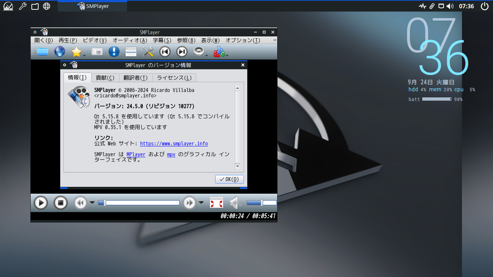Click the show-desktop window icon in panel
This screenshot has width=493, height=277.
35,6
